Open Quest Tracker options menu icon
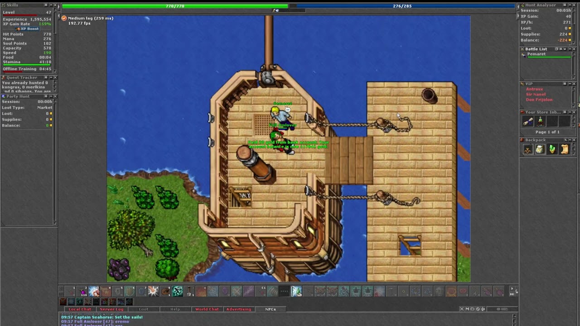 click(46, 77)
